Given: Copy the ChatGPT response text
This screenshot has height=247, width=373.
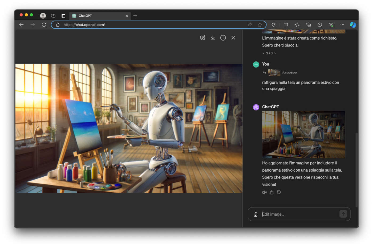Looking at the screenshot, I should click(x=271, y=193).
